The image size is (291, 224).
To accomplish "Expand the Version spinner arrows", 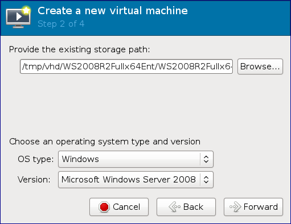I will 206,180.
